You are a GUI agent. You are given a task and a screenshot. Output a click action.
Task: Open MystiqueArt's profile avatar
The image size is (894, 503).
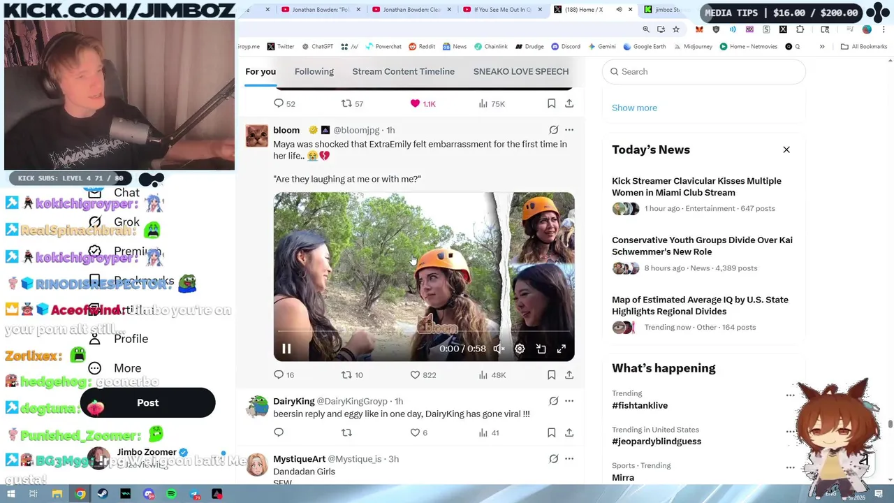(256, 465)
